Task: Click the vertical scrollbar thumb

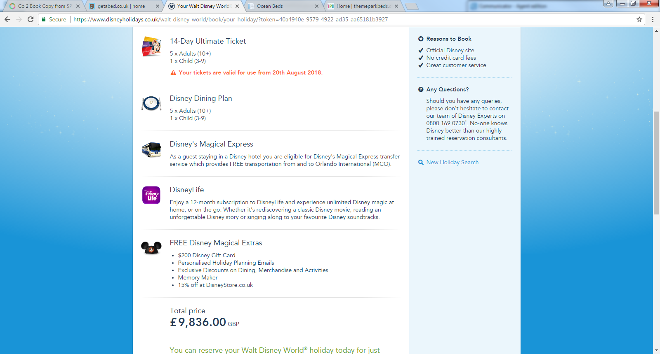Action: coord(656,163)
